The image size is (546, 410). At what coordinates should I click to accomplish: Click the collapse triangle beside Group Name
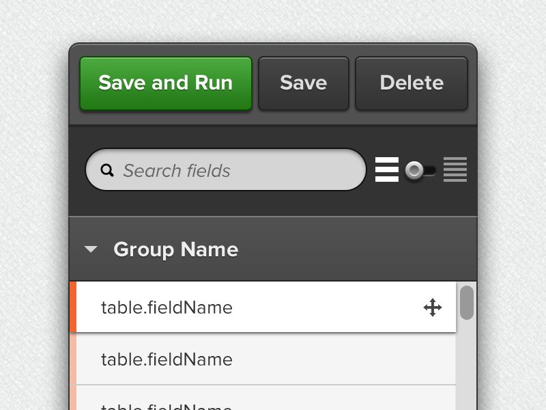tap(91, 249)
